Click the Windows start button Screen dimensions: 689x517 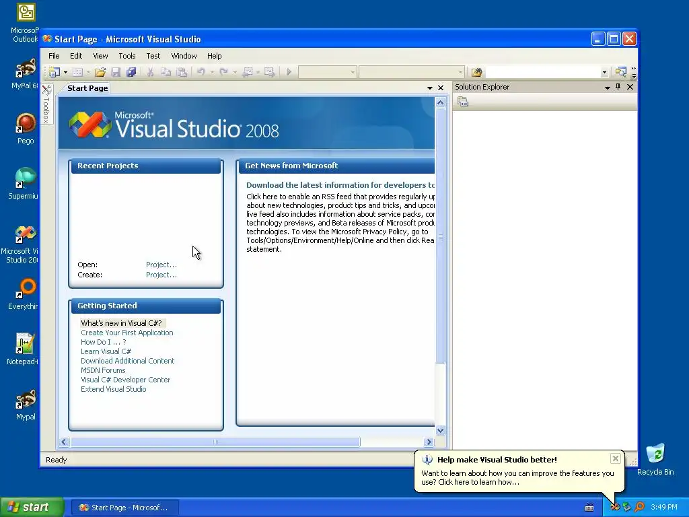click(32, 507)
